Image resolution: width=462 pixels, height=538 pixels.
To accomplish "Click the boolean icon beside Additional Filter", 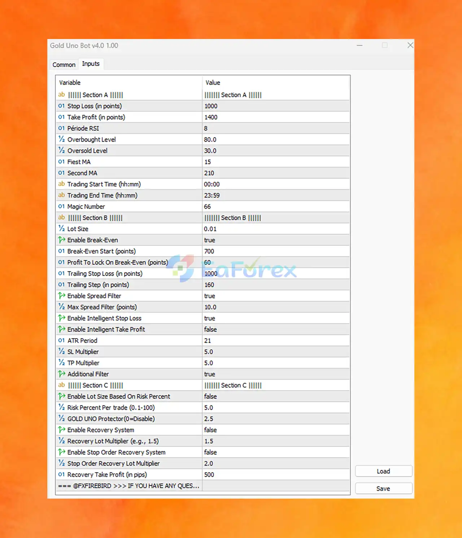I will tap(61, 374).
